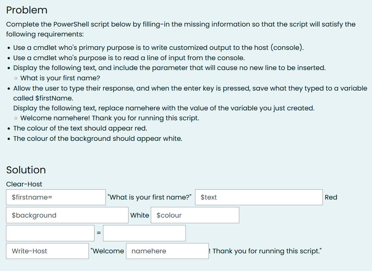Click the Problem heading
372x271 pixels.
[x=27, y=10]
